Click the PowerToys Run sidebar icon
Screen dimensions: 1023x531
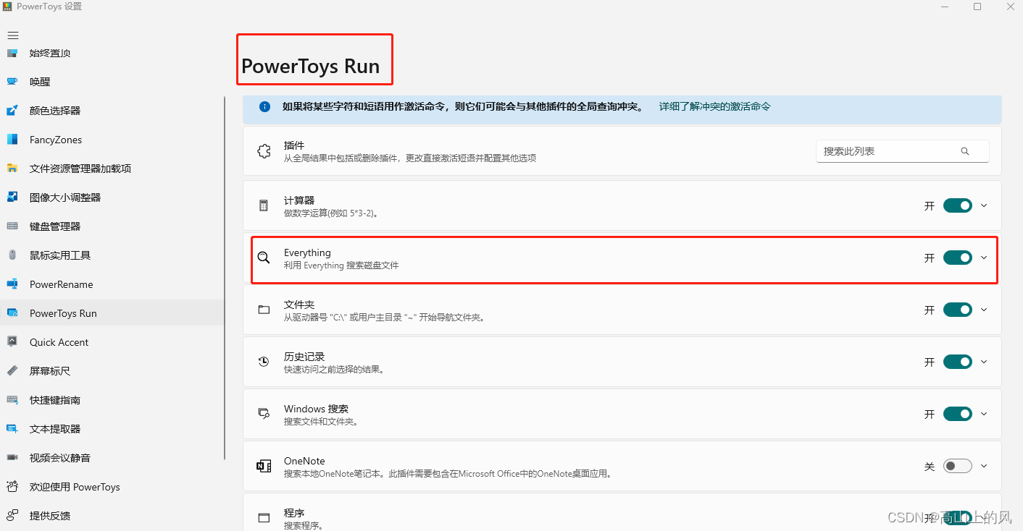[x=12, y=313]
